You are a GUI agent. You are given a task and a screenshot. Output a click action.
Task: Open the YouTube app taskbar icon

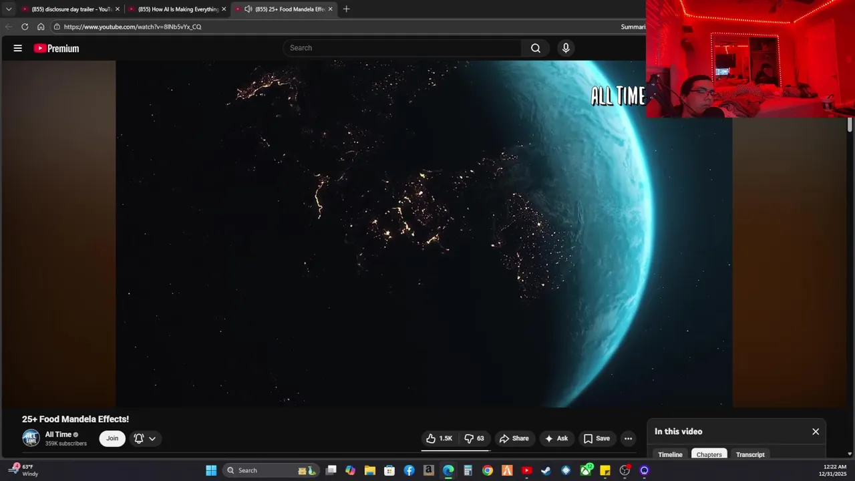(x=526, y=470)
